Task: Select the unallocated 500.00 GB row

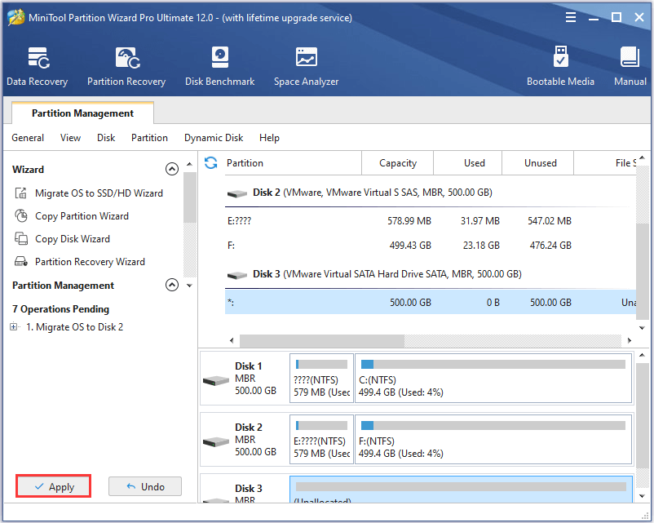Action: click(x=431, y=302)
